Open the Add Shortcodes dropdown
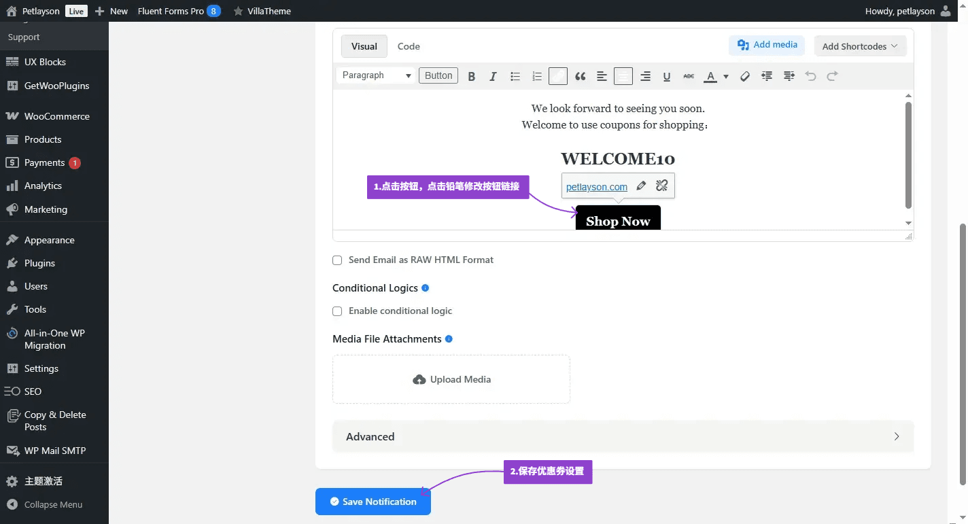 860,46
